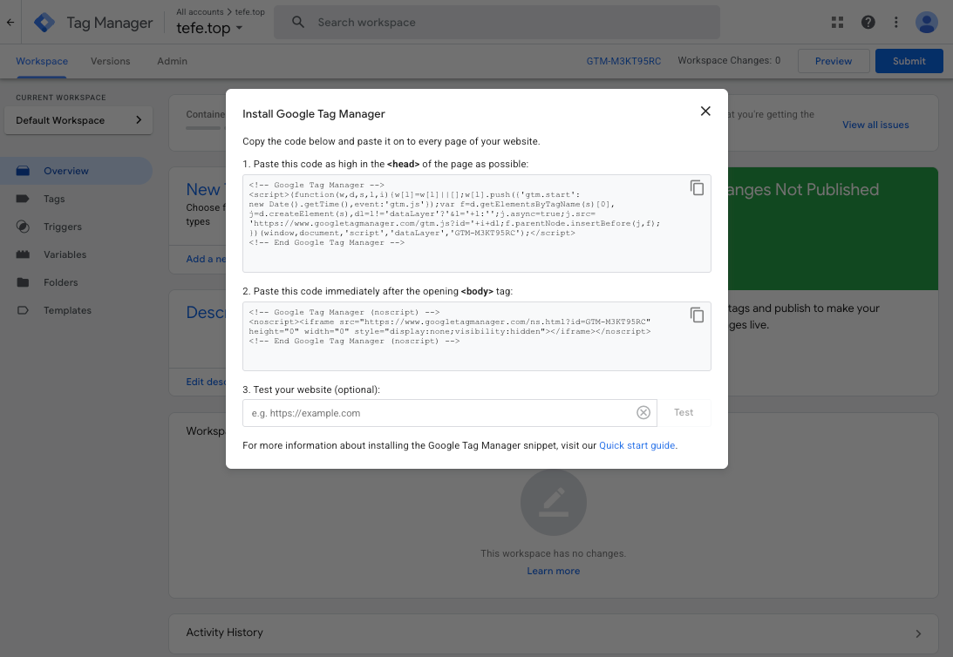Switch to the Versions tab

click(x=111, y=61)
